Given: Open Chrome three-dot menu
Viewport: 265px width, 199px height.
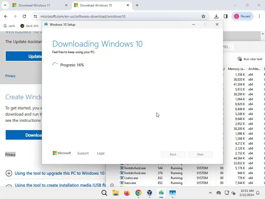Looking at the screenshot, I should [x=259, y=16].
